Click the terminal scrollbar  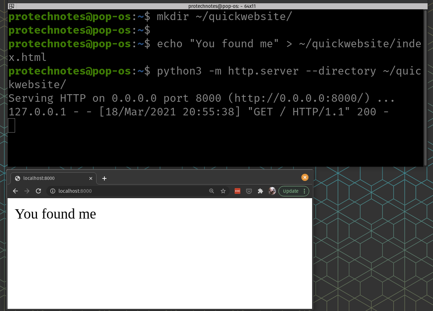425,88
